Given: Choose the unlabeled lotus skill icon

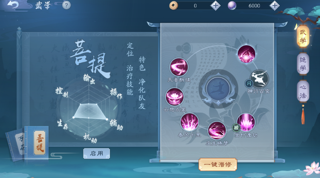Looking at the screenshot, I should coord(247,54).
